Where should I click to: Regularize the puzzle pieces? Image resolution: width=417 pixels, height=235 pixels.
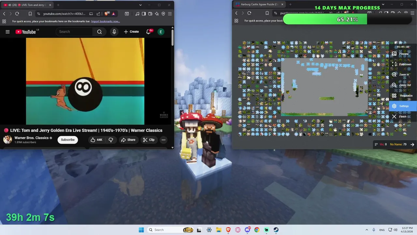click(403, 96)
